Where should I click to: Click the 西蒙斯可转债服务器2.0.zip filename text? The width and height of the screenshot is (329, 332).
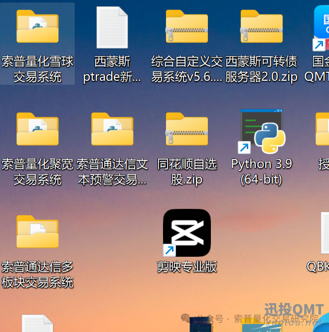click(x=262, y=69)
